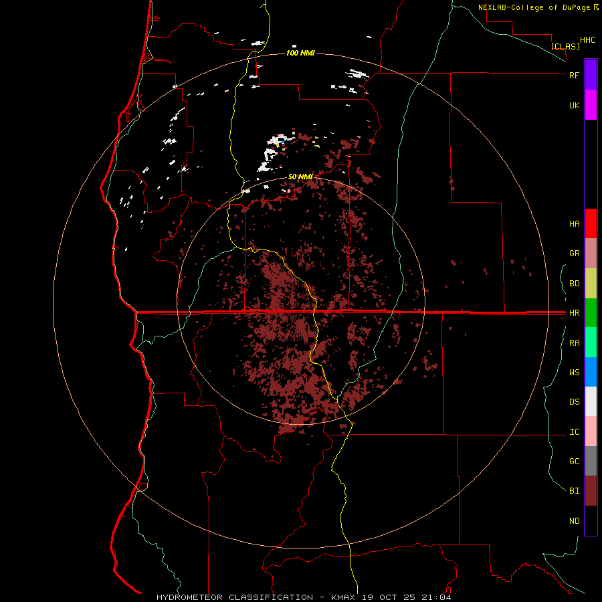
Task: Click the RF purple legend swatch
Action: pyautogui.click(x=591, y=75)
